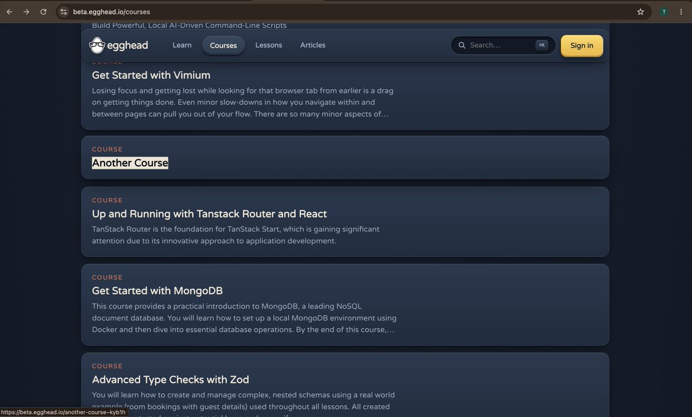The width and height of the screenshot is (692, 417).
Task: Open Advanced Type Checks with Zod course
Action: [x=171, y=380]
